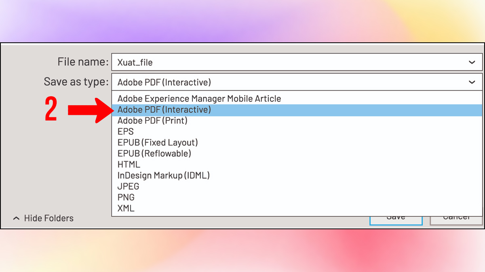Select Adobe Experience Manager Mobile Article
Image resolution: width=485 pixels, height=272 pixels.
(297, 99)
